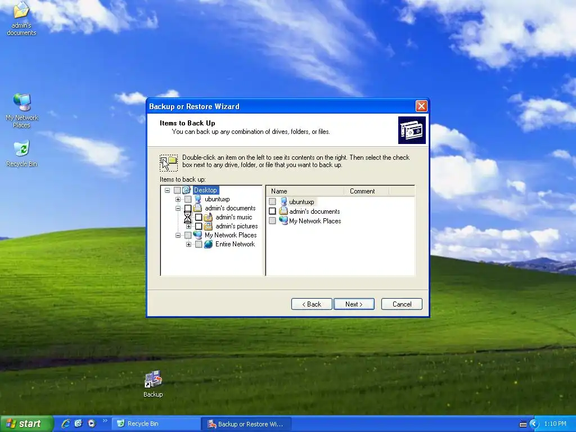Click the admin's documents folder icon in the tree
This screenshot has width=576, height=432.
[x=197, y=208]
